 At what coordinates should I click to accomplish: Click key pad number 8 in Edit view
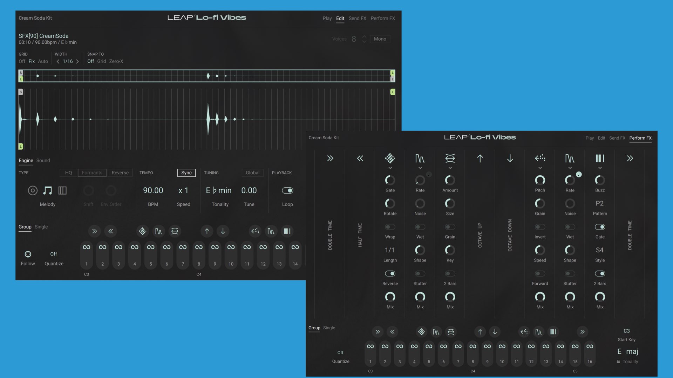[199, 255]
